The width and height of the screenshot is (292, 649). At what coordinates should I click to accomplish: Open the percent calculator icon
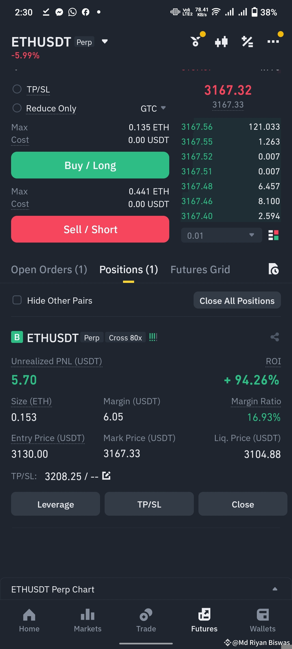247,42
